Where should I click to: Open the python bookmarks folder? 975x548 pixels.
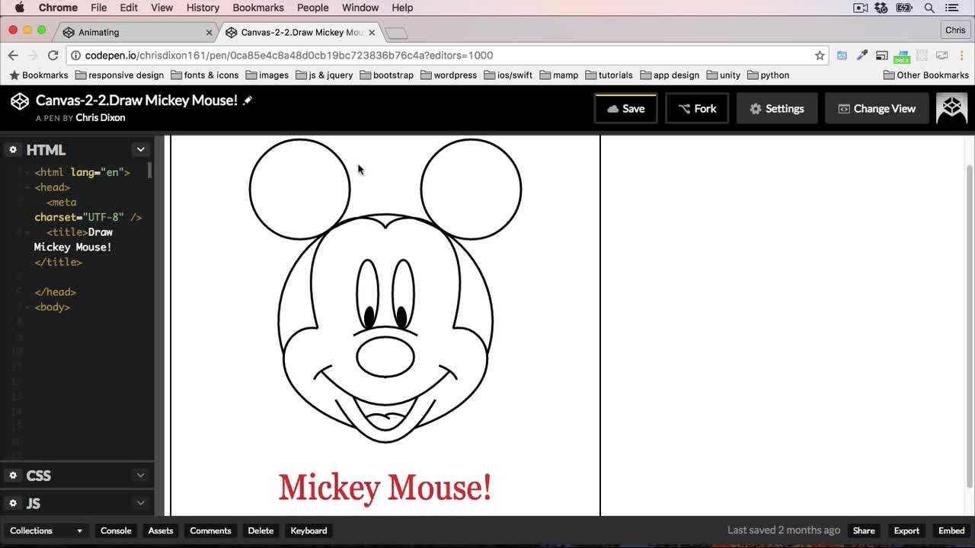pyautogui.click(x=769, y=75)
